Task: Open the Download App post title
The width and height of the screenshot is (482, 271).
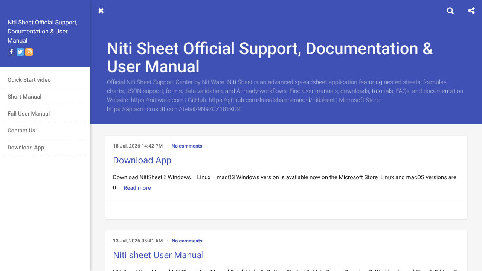Action: coord(142,160)
